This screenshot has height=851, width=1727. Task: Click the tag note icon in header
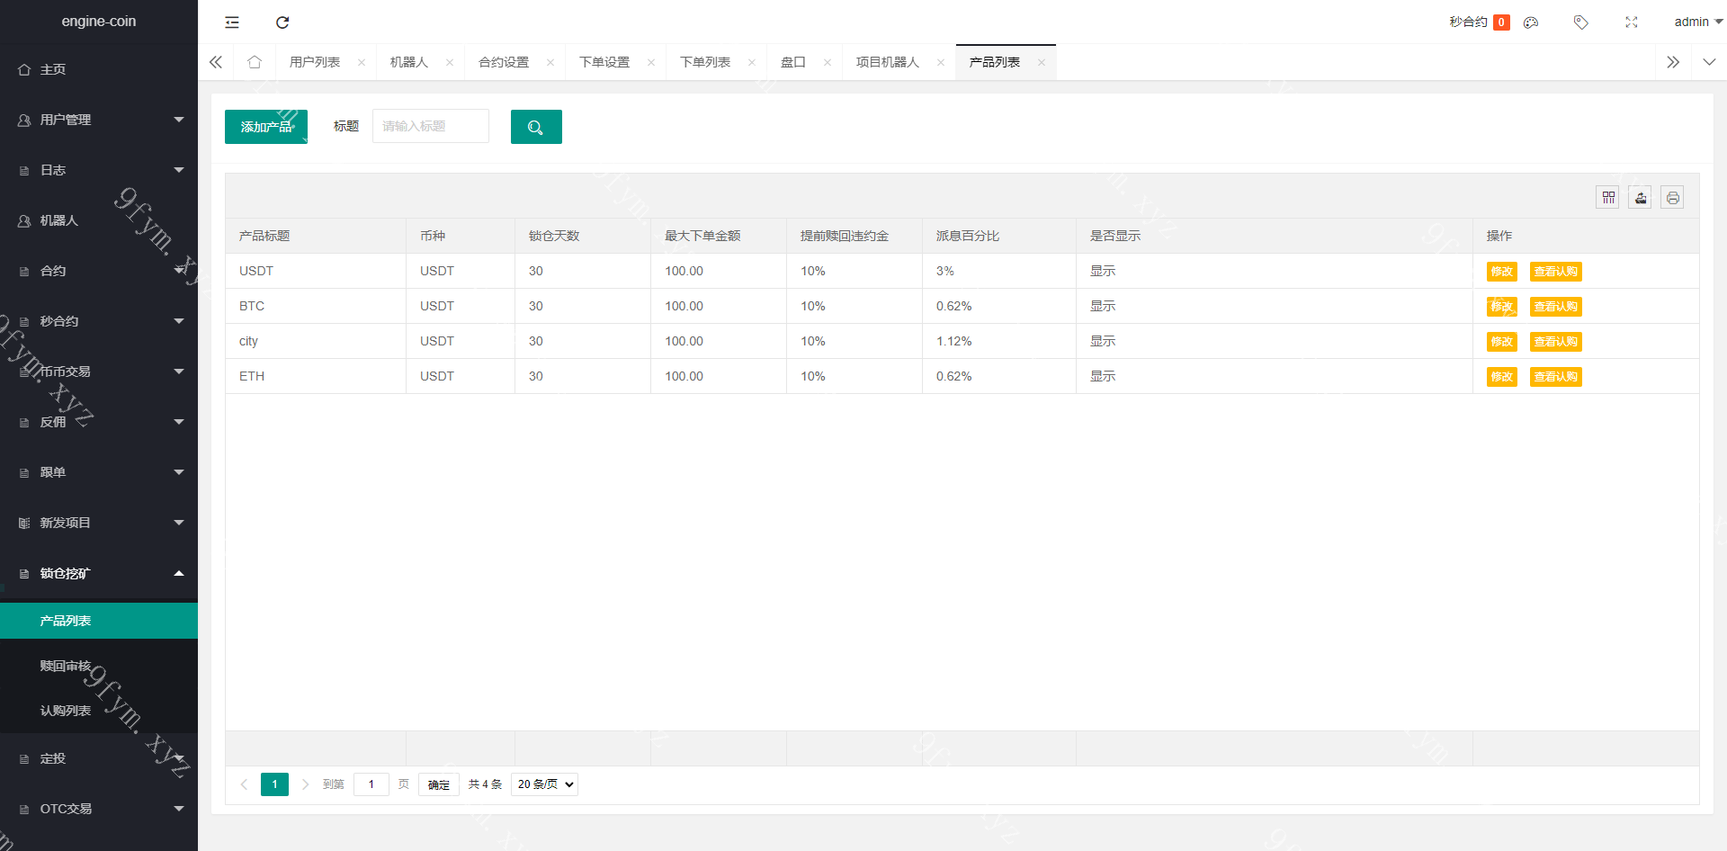pos(1581,22)
